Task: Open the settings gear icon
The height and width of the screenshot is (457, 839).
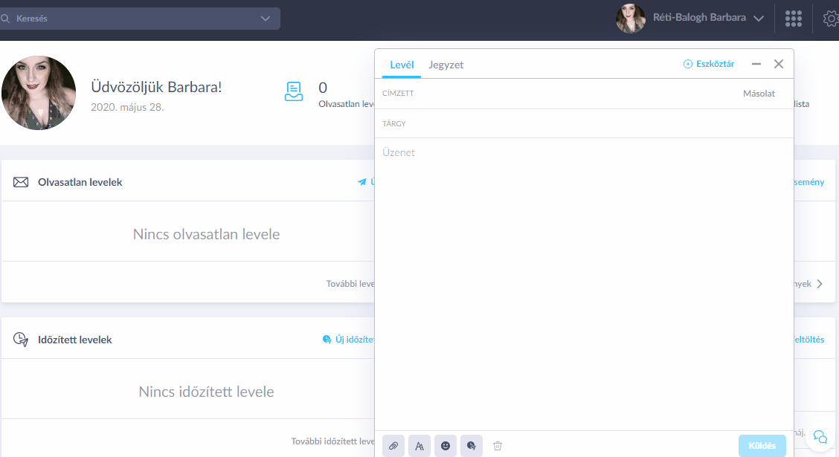Action: pos(830,19)
